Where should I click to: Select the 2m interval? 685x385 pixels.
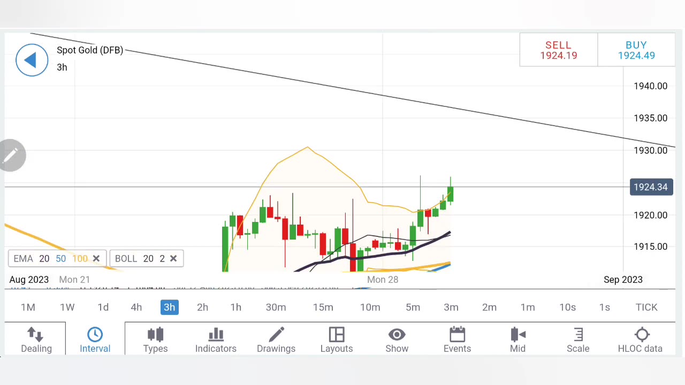(489, 307)
